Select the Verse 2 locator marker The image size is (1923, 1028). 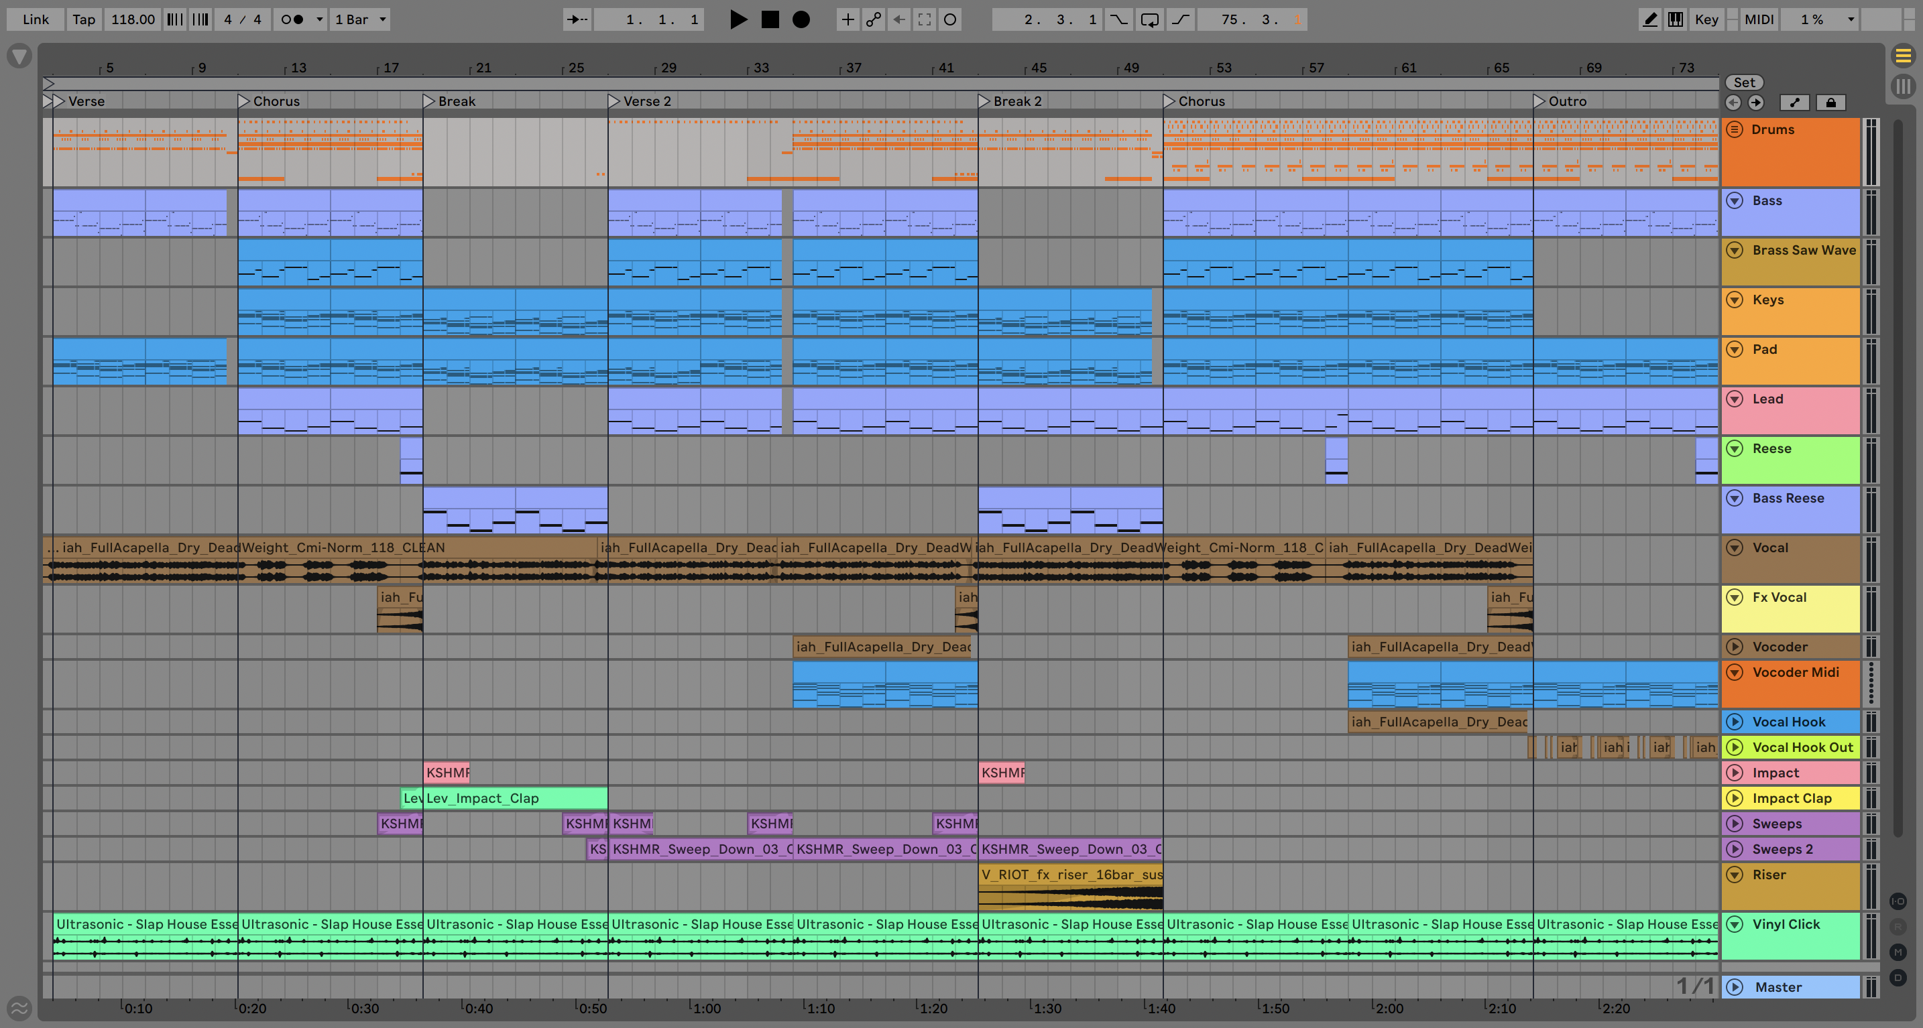pyautogui.click(x=614, y=101)
